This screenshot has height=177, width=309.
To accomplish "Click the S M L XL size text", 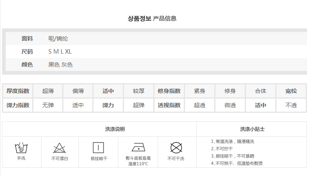I will pyautogui.click(x=60, y=52).
